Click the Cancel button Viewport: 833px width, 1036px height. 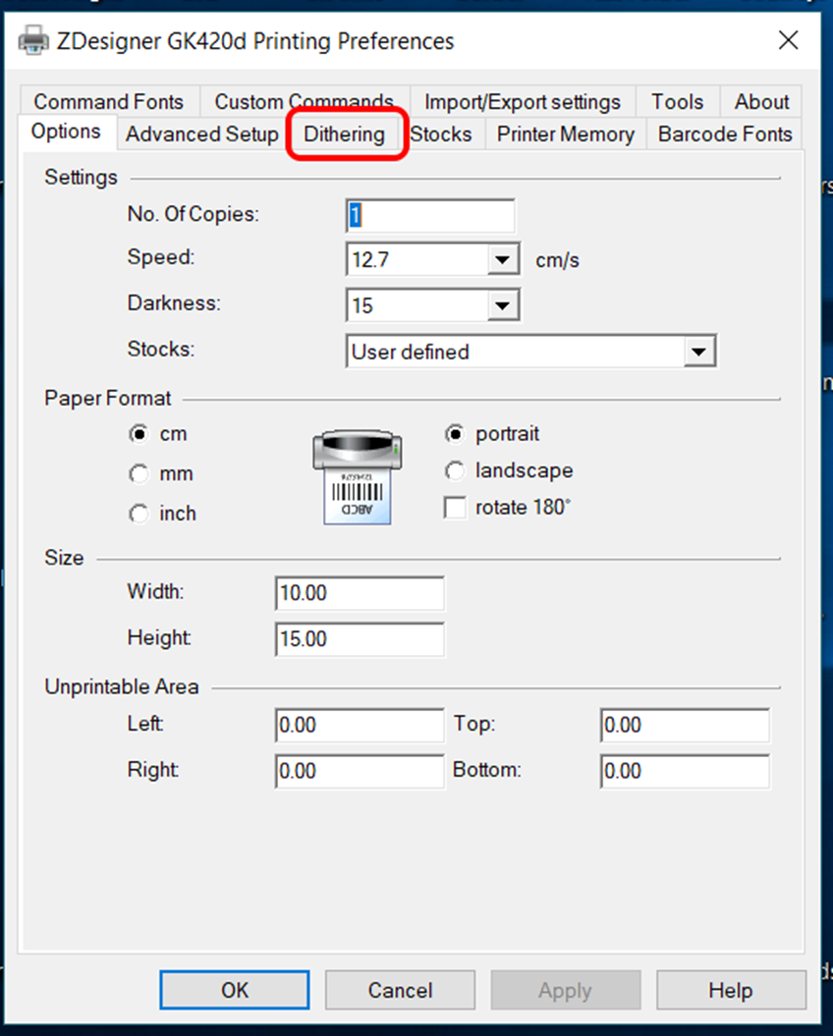[x=400, y=990]
